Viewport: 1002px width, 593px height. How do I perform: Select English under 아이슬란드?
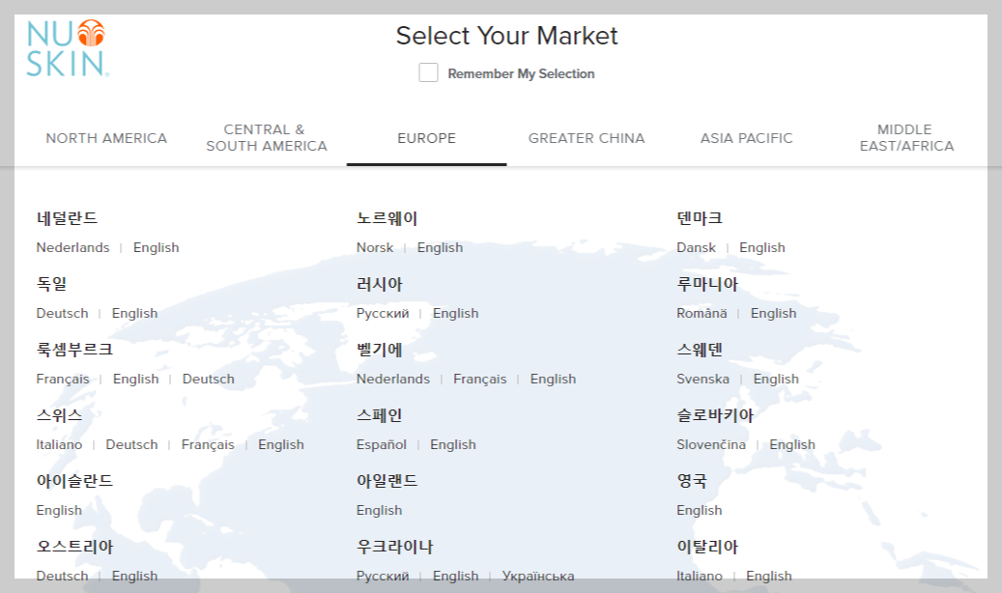tap(59, 511)
